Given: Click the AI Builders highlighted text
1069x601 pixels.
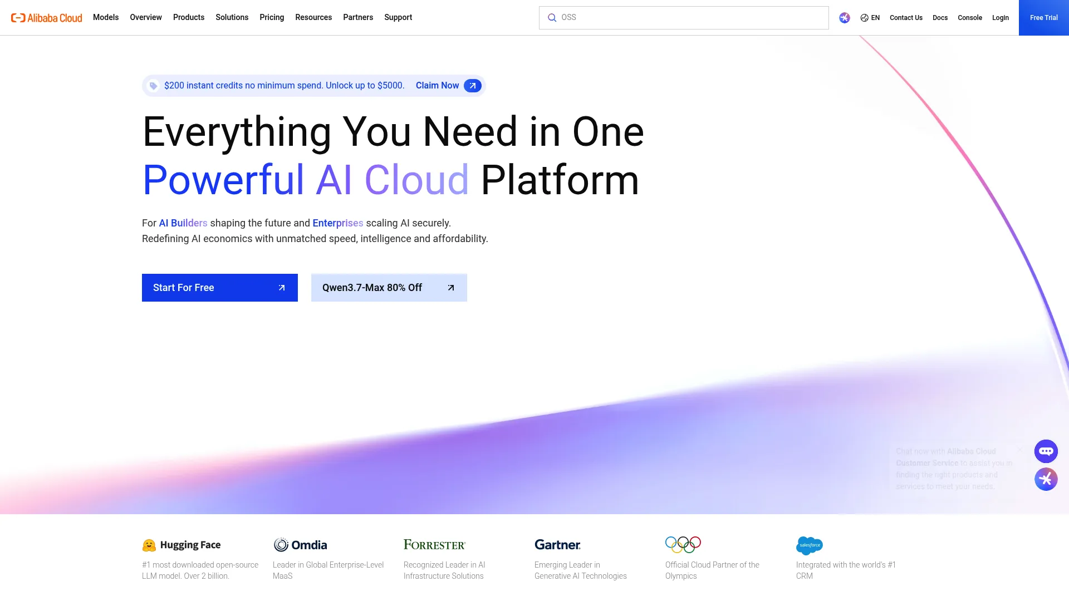Looking at the screenshot, I should click(x=183, y=223).
